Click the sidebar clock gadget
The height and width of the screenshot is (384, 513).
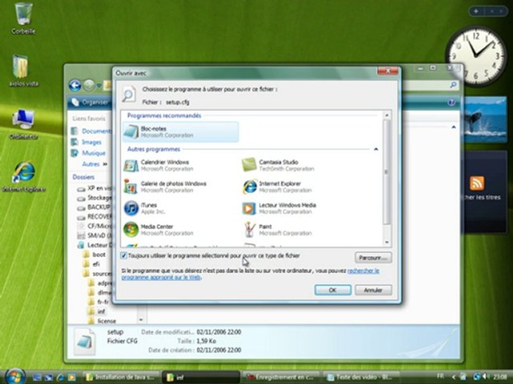[x=476, y=56]
